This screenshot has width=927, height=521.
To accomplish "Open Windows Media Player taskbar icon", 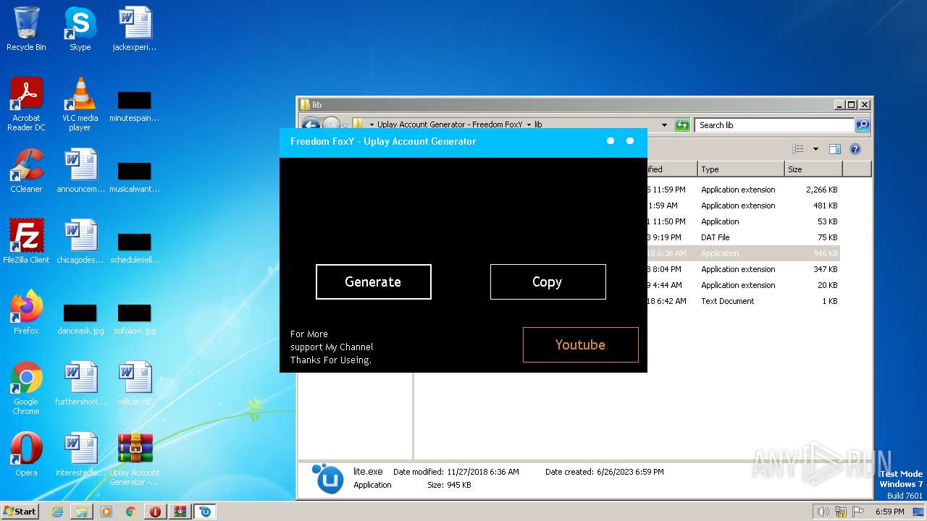I will click(x=106, y=512).
